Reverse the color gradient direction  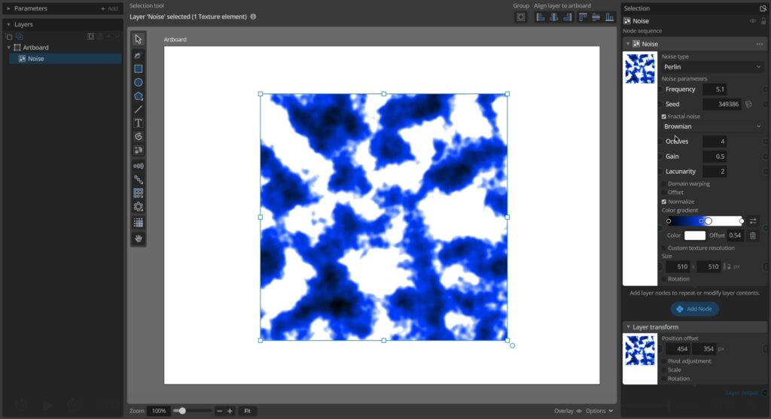click(x=753, y=221)
